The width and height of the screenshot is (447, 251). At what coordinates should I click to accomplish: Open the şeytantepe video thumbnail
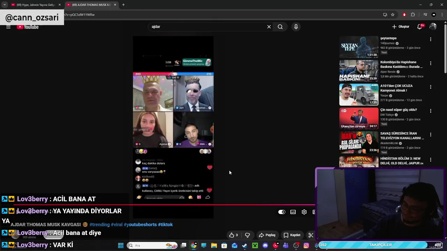pos(359,47)
